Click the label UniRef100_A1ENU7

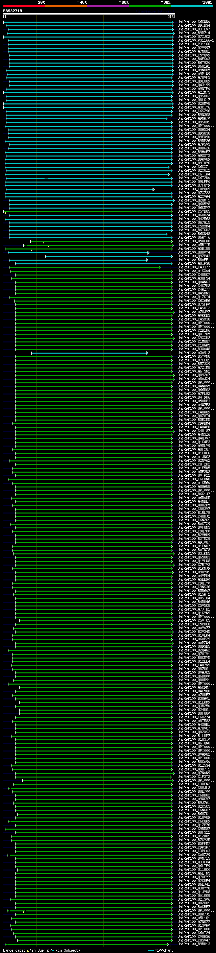193,546
